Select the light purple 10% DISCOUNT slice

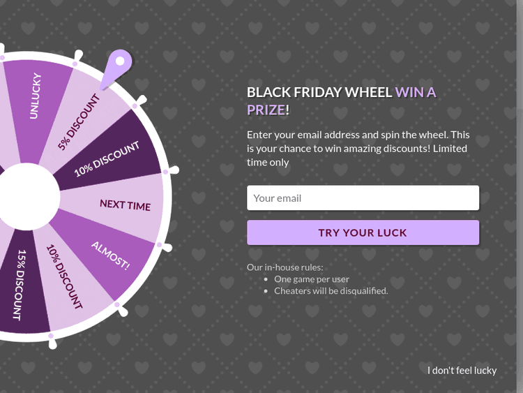tap(65, 276)
